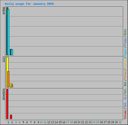Click the 'Files' legend label
Image resolution: width=128 pixels, height=125 pixels.
(125, 42)
